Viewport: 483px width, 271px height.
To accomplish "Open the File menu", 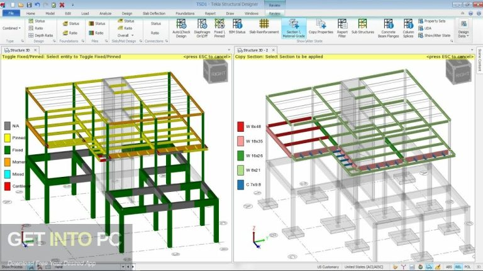I will pos(11,13).
